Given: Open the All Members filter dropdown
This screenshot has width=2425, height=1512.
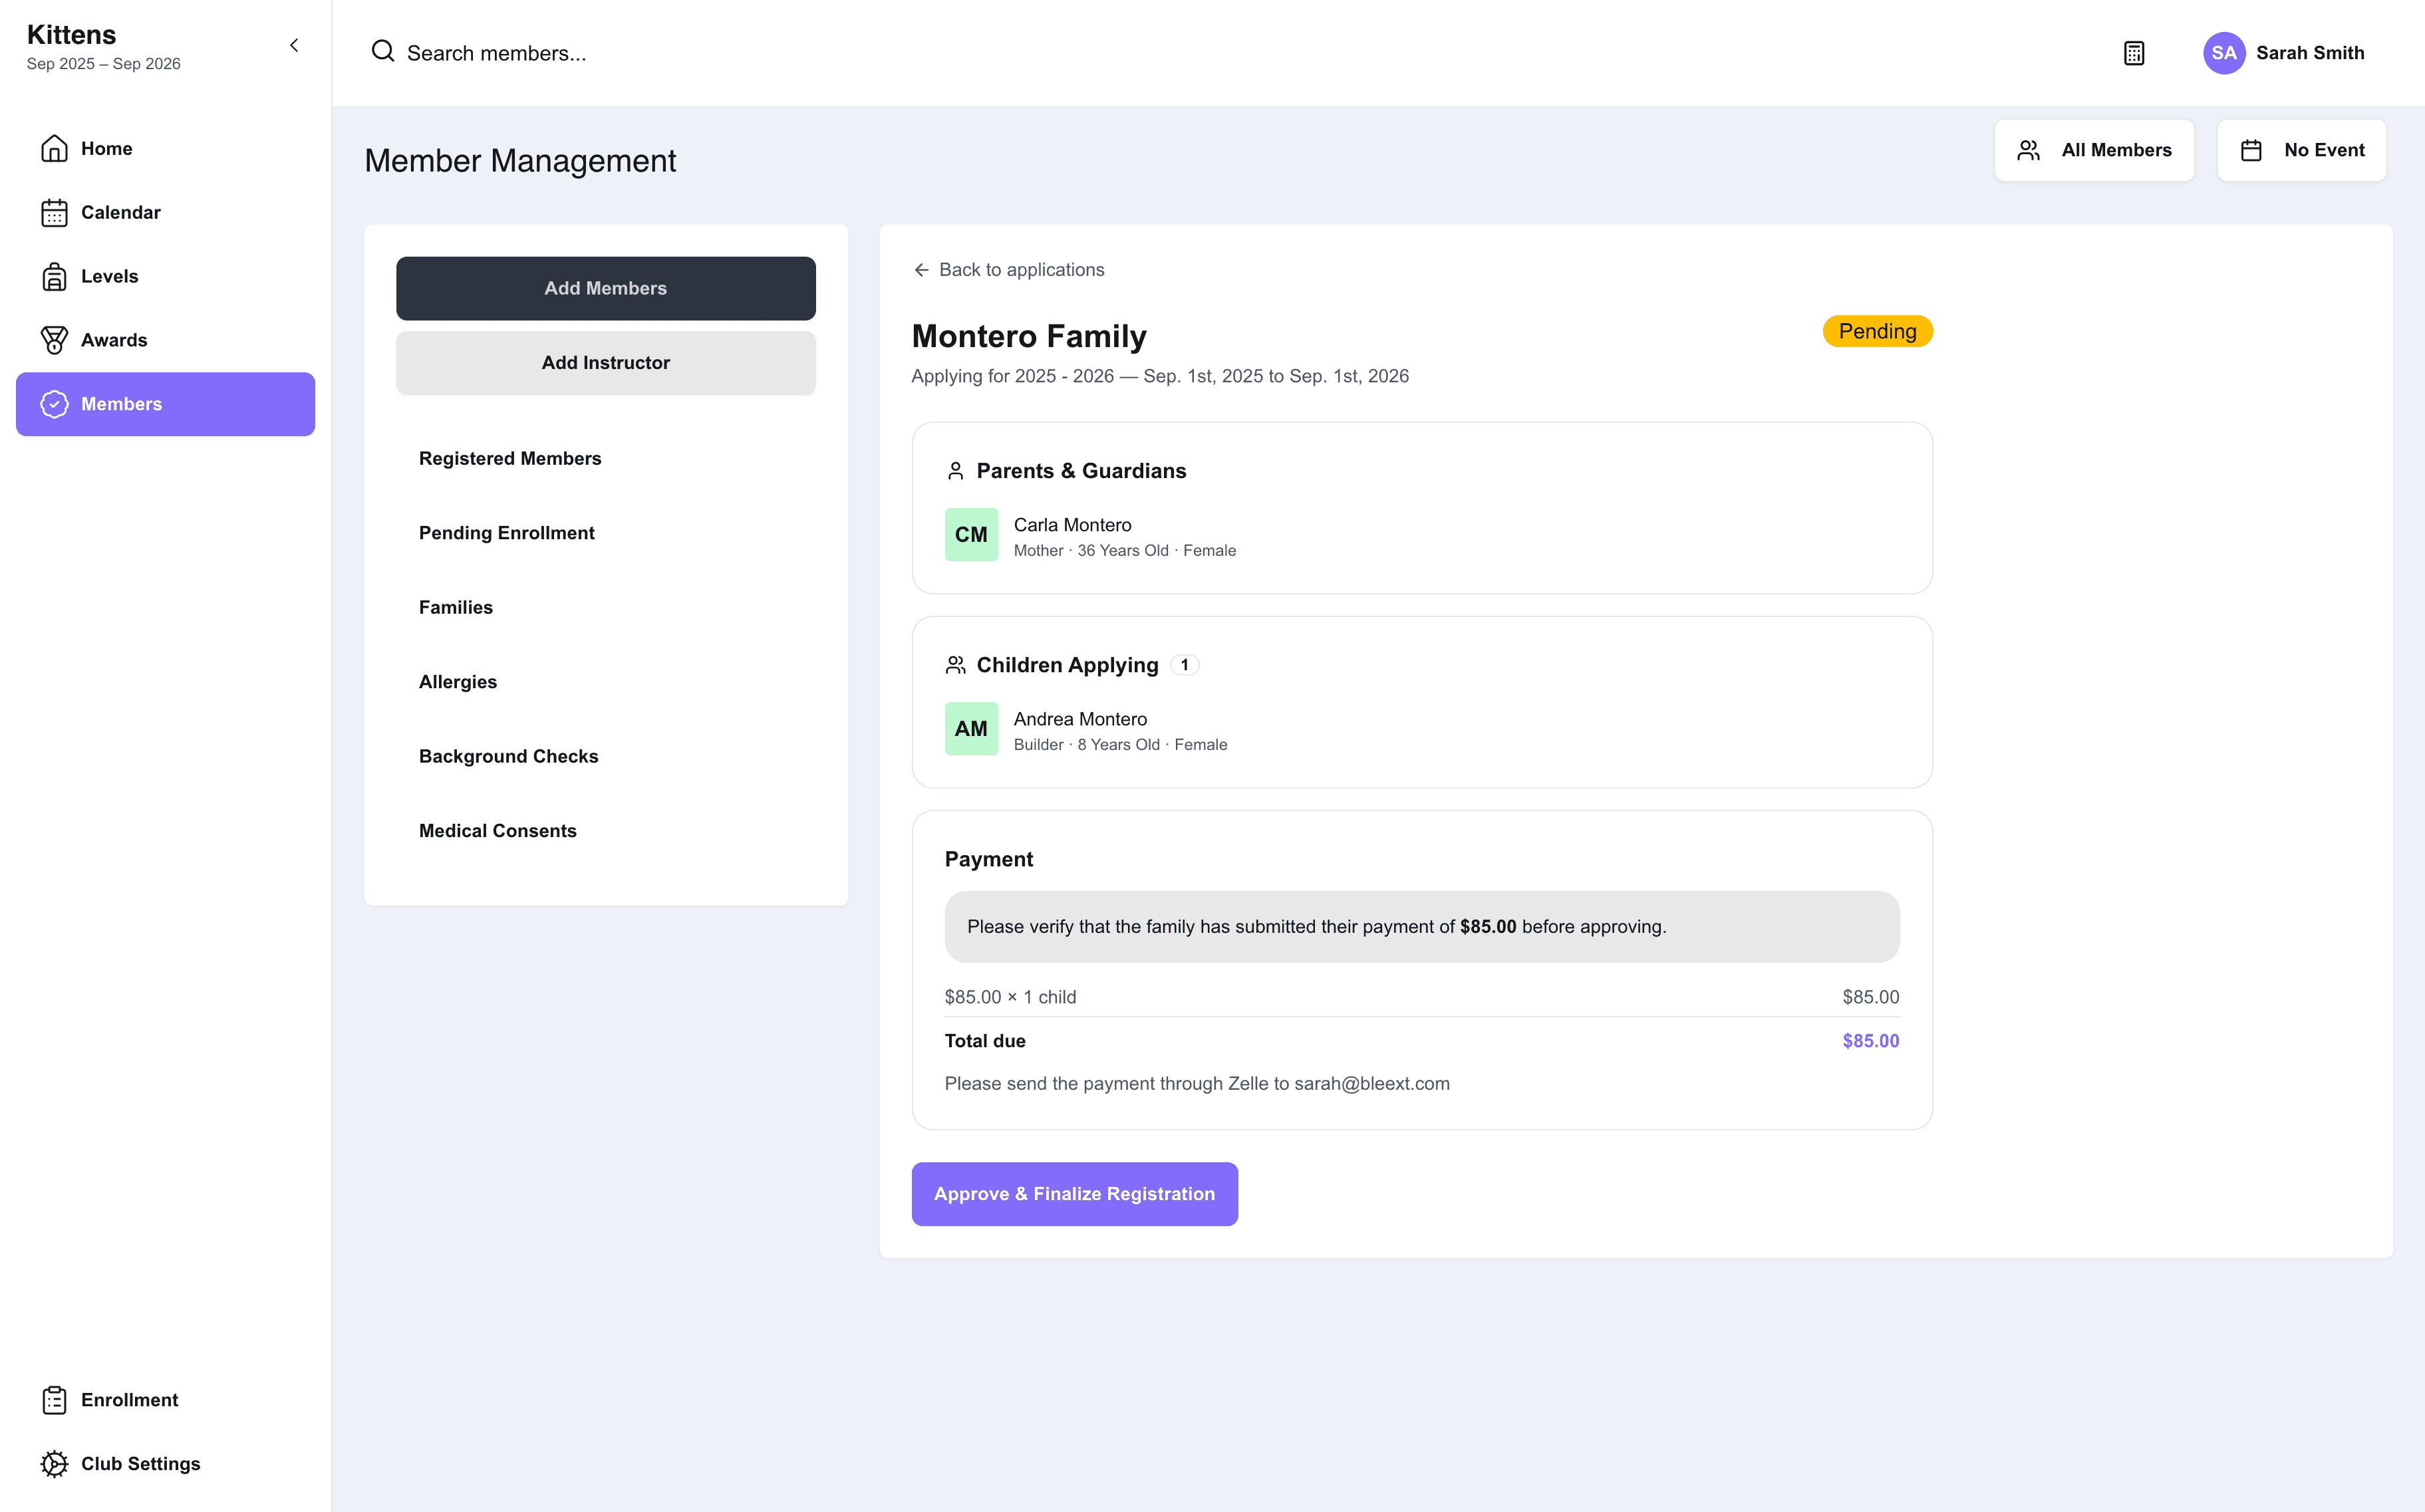Looking at the screenshot, I should coord(2094,150).
